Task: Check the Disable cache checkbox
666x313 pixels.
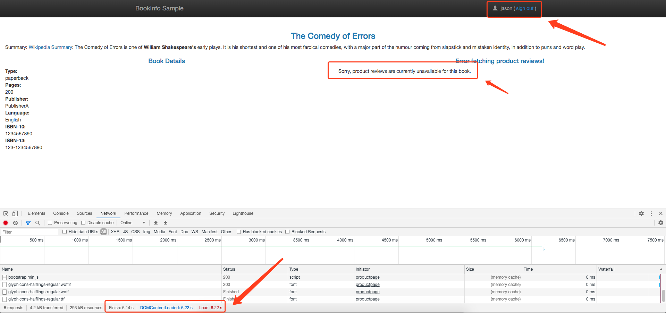Action: 83,223
